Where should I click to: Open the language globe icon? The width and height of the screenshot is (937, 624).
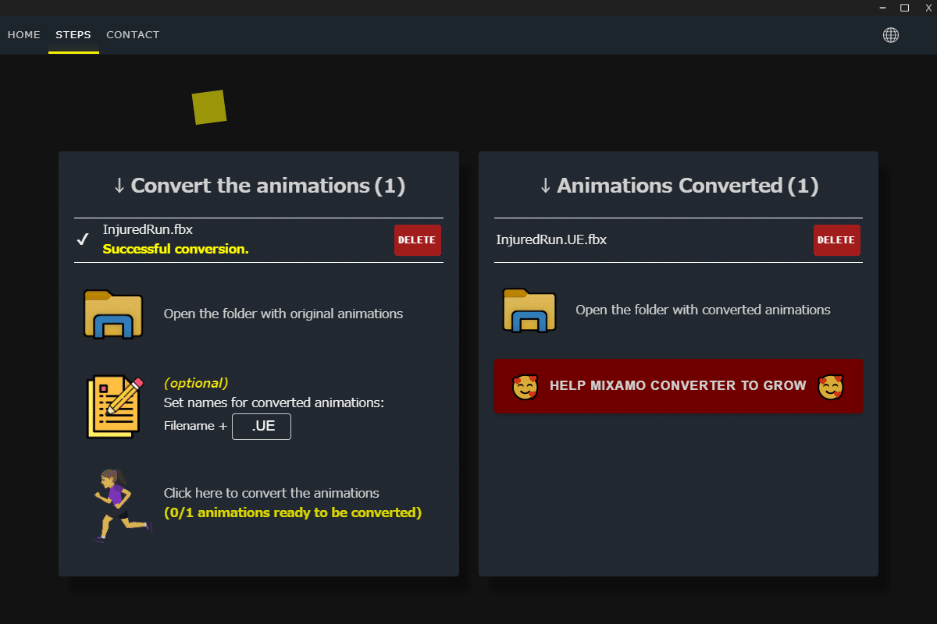pyautogui.click(x=891, y=35)
